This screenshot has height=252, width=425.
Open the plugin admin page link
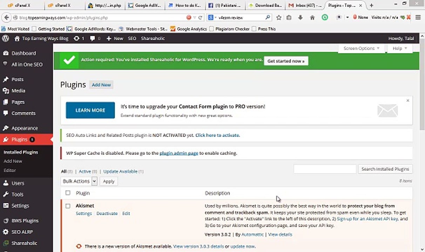pyautogui.click(x=179, y=153)
